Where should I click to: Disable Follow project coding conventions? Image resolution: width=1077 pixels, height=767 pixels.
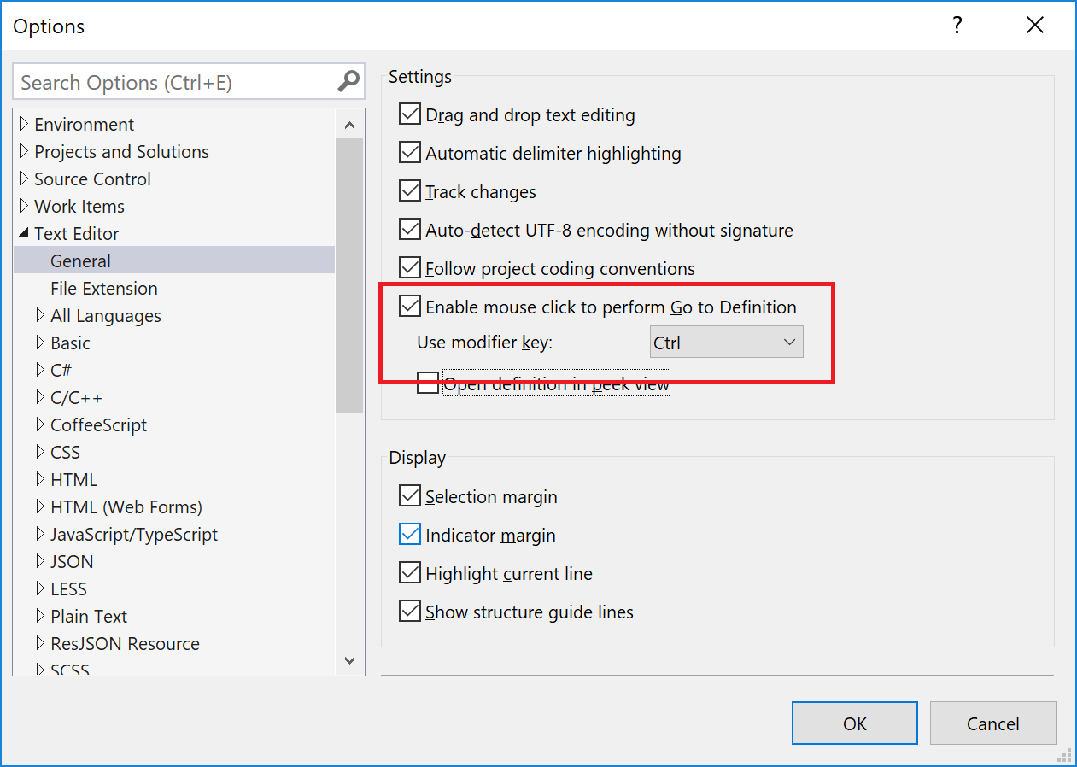tap(410, 267)
